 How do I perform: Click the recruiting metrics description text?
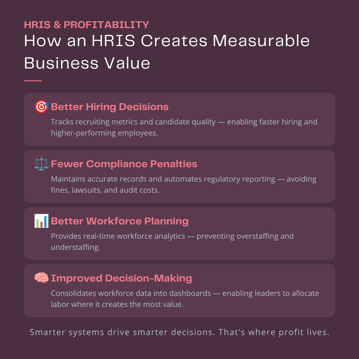click(x=184, y=127)
